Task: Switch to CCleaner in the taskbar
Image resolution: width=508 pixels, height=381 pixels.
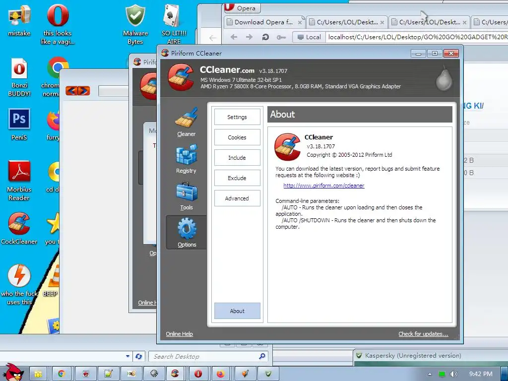Action: (x=175, y=374)
